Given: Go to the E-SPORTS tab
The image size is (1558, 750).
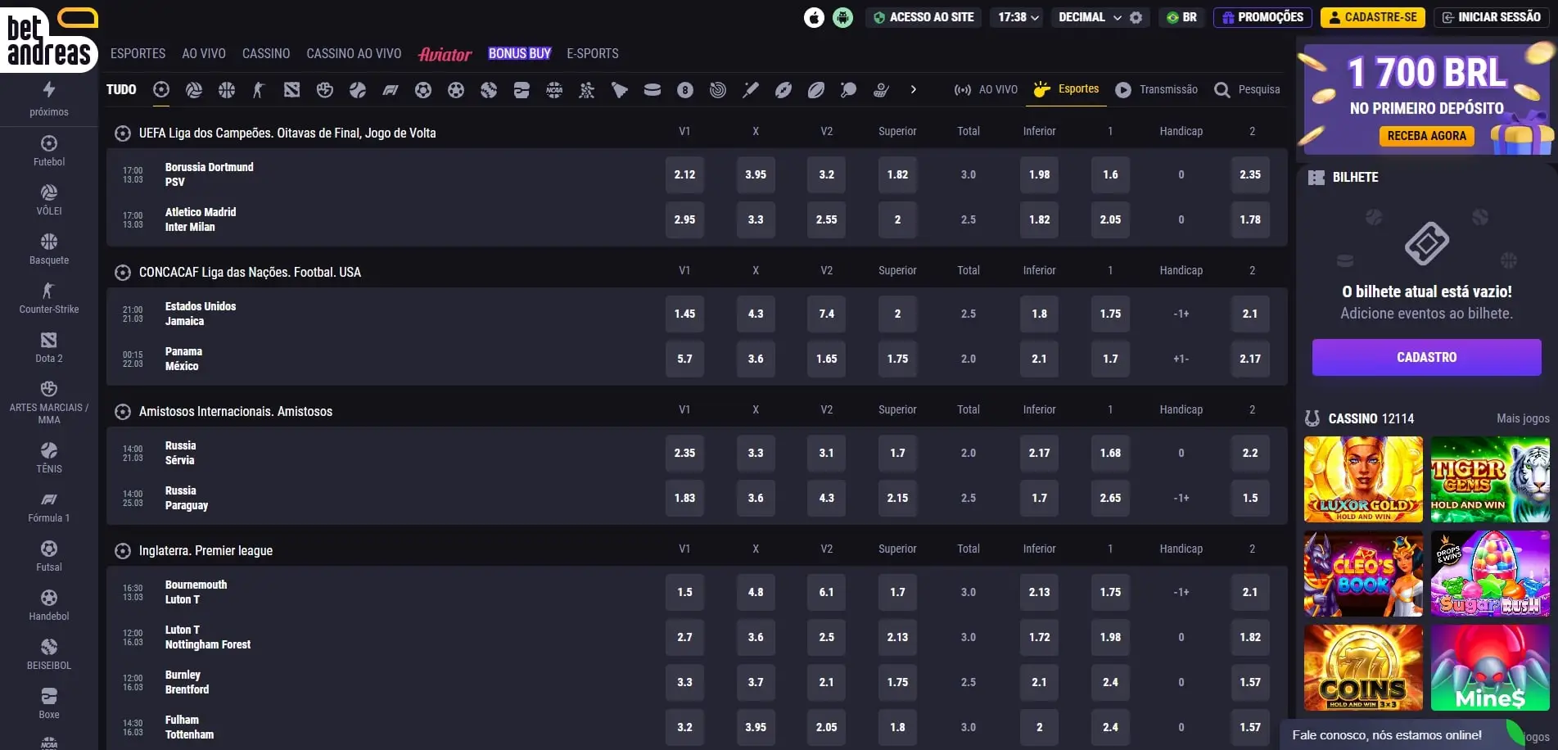Looking at the screenshot, I should pos(593,54).
